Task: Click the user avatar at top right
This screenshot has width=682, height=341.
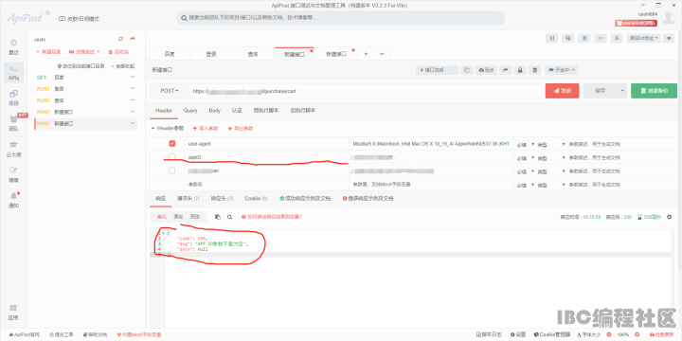Action: click(x=669, y=18)
